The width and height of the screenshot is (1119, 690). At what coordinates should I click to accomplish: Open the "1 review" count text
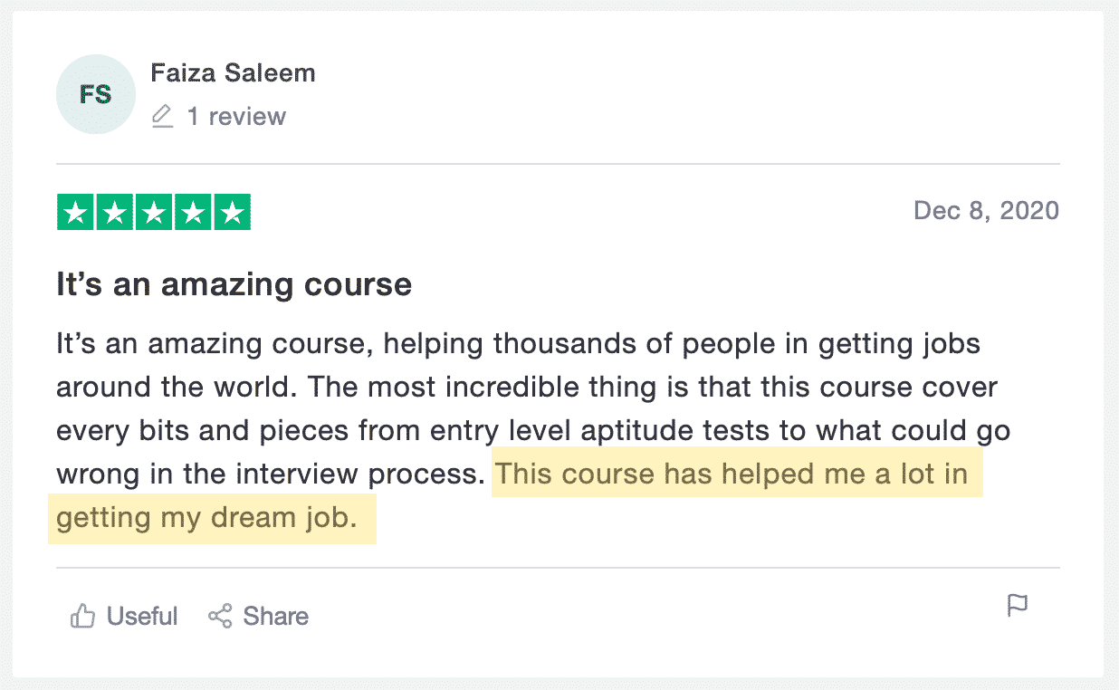tap(236, 117)
